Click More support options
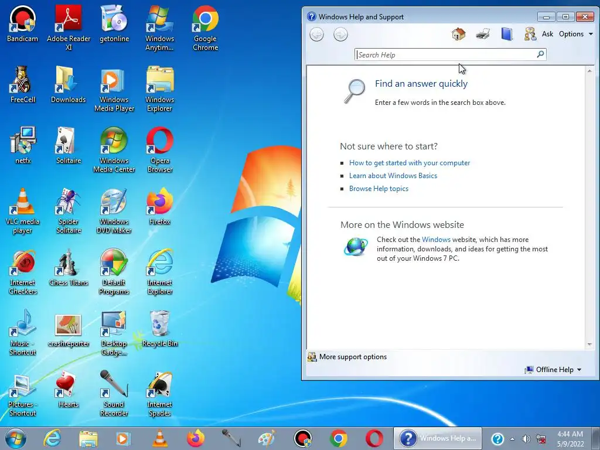This screenshot has width=600, height=450. [347, 357]
